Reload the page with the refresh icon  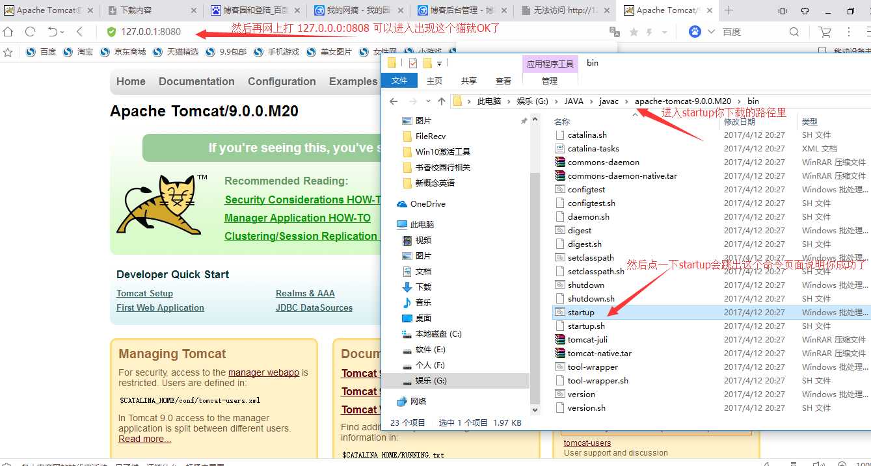[x=30, y=32]
